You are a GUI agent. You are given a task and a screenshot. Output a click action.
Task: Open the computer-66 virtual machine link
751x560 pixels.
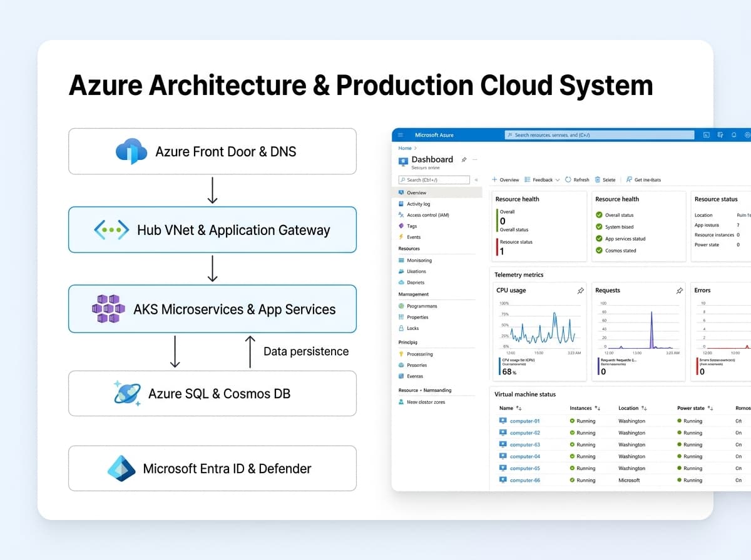(524, 480)
